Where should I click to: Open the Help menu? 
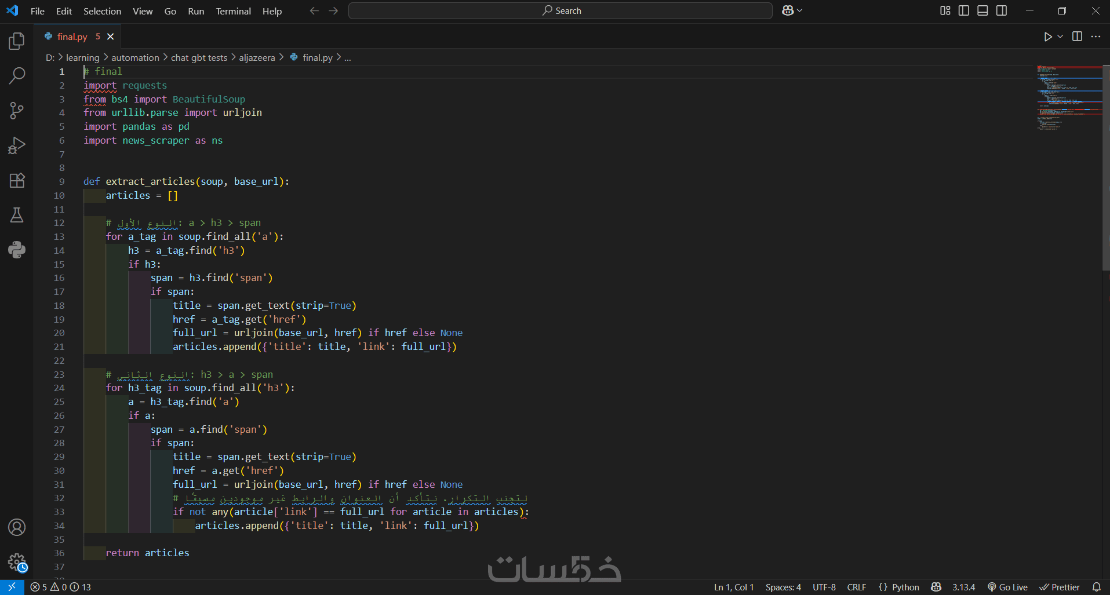(x=272, y=11)
